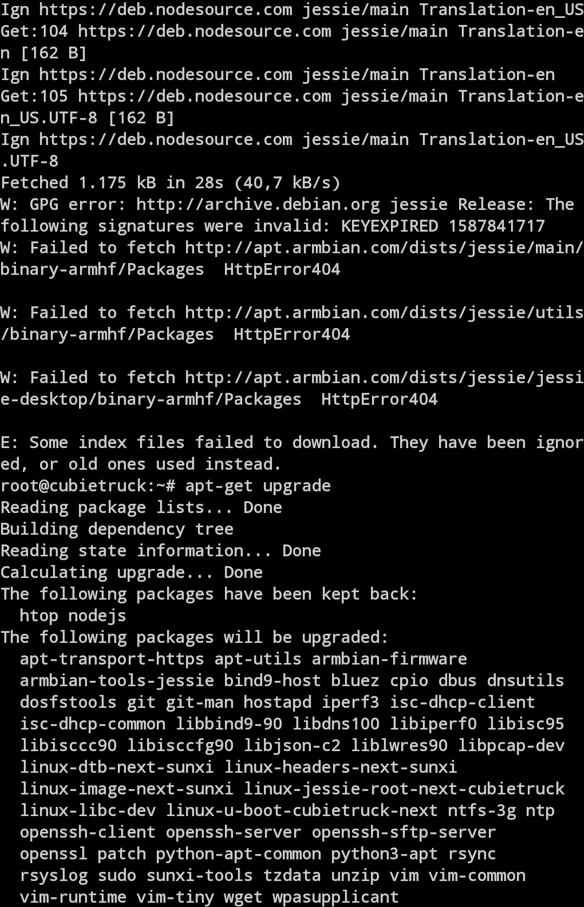Click the openssh-server package name
Viewport: 584px width, 907px height.
(x=234, y=832)
